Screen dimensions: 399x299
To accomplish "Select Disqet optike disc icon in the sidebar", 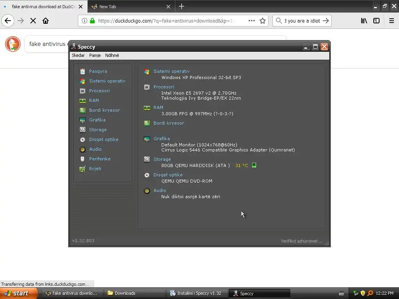I will coord(83,140).
